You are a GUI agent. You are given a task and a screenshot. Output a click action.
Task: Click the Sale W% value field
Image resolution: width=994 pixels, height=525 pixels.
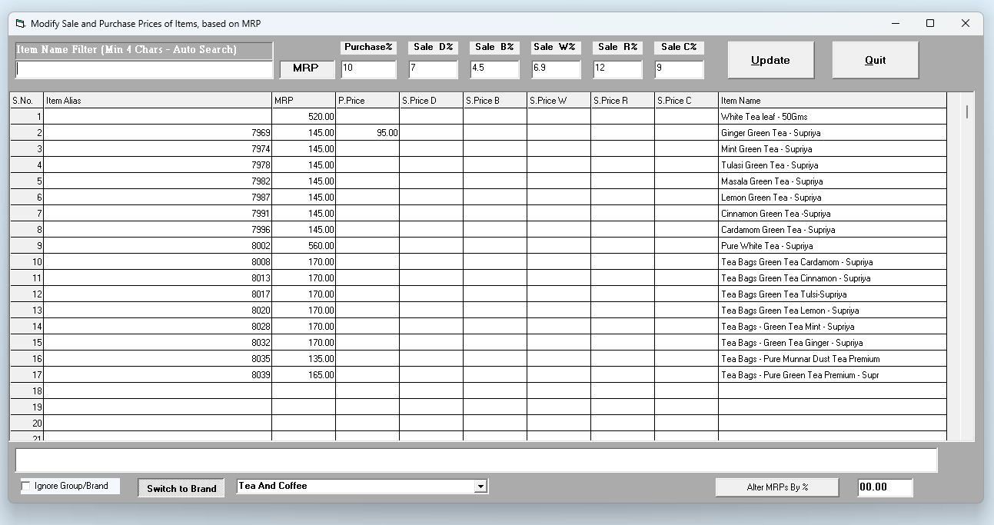(556, 69)
